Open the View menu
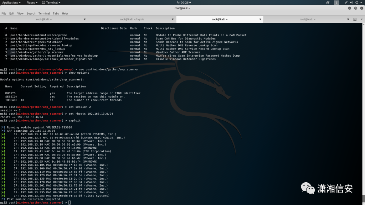This screenshot has height=205, width=365. click(20, 14)
